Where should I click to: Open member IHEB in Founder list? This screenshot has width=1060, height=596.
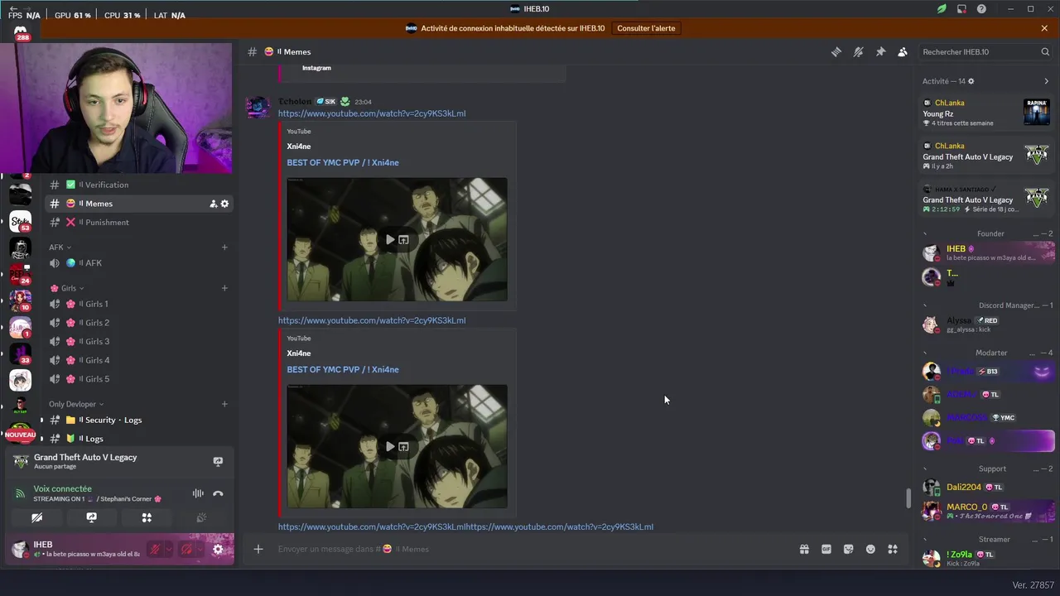[x=987, y=252]
